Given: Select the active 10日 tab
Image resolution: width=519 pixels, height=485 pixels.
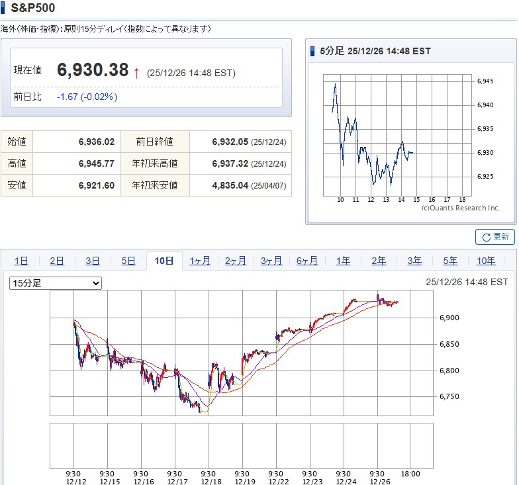Looking at the screenshot, I should (x=164, y=261).
